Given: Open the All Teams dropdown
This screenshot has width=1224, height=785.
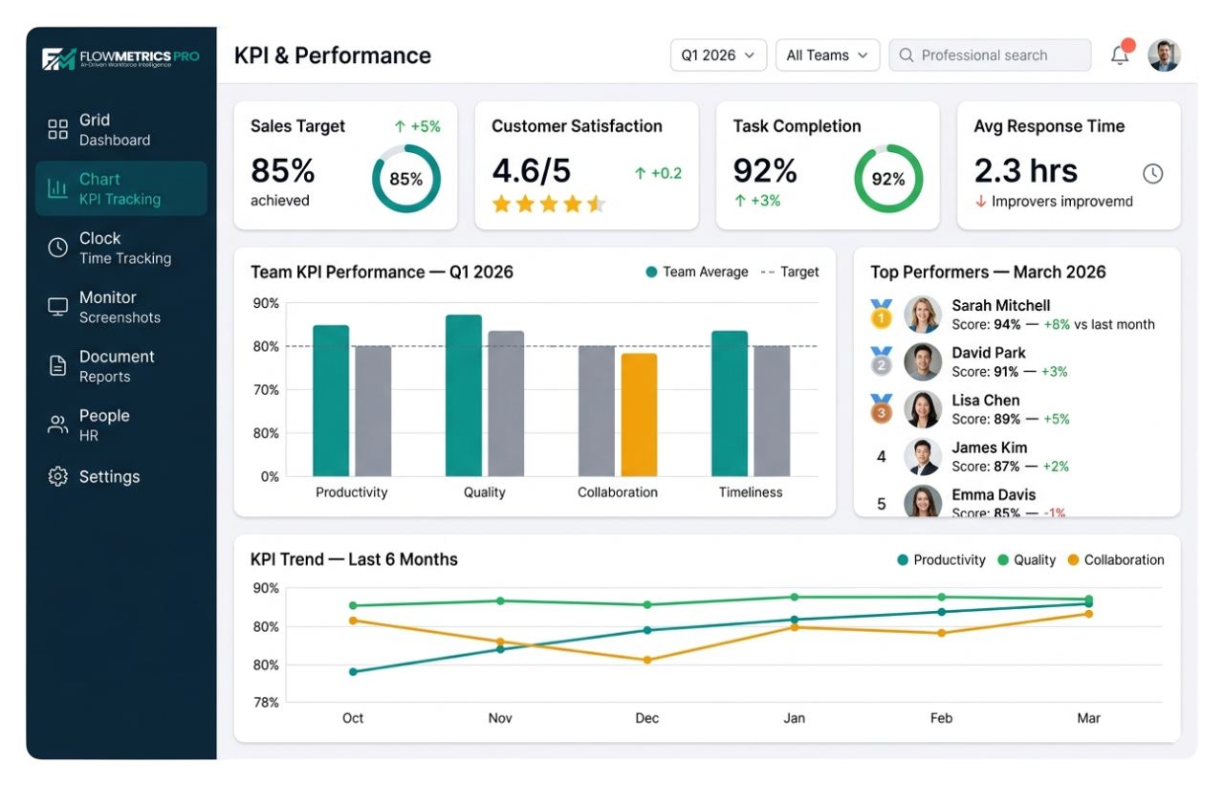Looking at the screenshot, I should coord(827,55).
